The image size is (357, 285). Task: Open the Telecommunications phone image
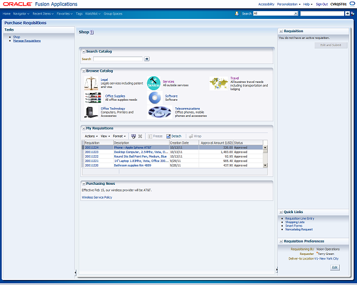click(160, 112)
